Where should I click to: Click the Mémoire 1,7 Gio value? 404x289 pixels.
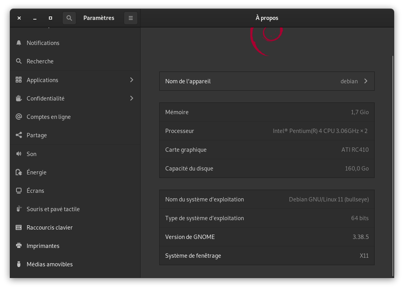[360, 112]
